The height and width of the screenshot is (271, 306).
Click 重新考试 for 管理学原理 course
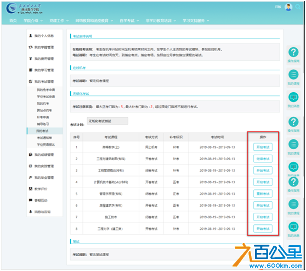263,194
